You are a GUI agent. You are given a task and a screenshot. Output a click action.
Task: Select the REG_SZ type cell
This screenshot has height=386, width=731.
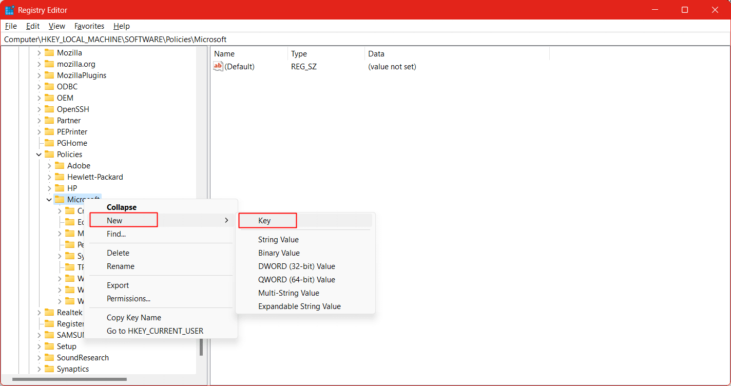pyautogui.click(x=304, y=66)
